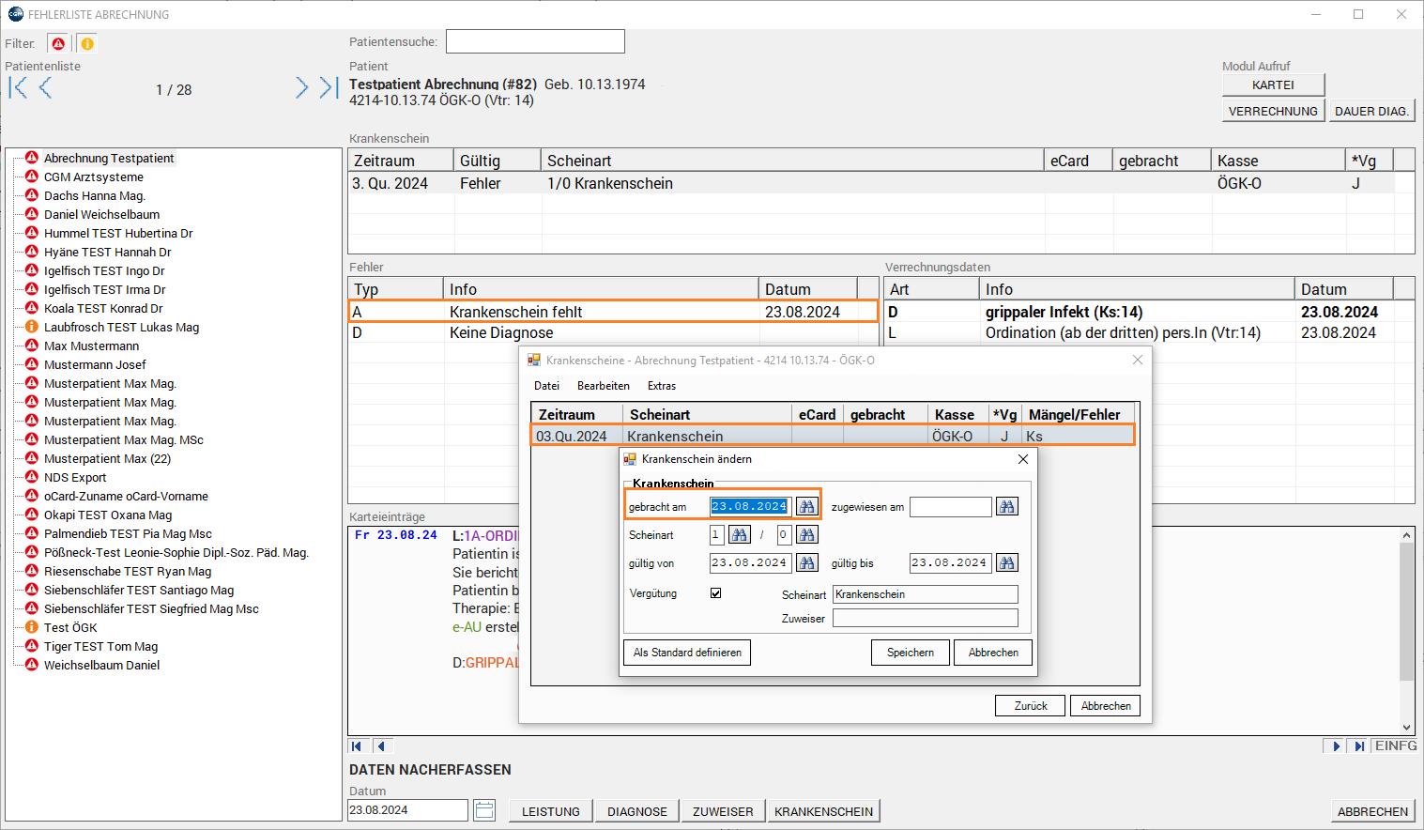Open lookup beside Scheinart field 0
This screenshot has width=1424, height=830.
click(x=807, y=534)
